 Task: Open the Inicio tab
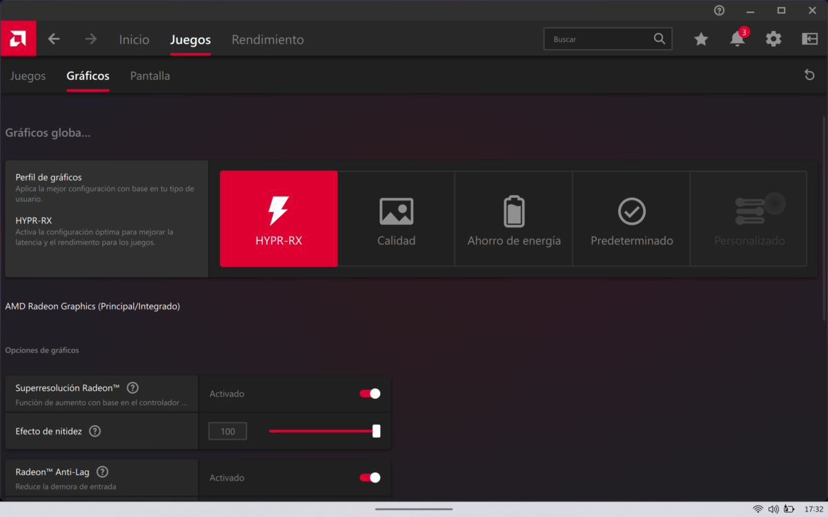tap(134, 40)
